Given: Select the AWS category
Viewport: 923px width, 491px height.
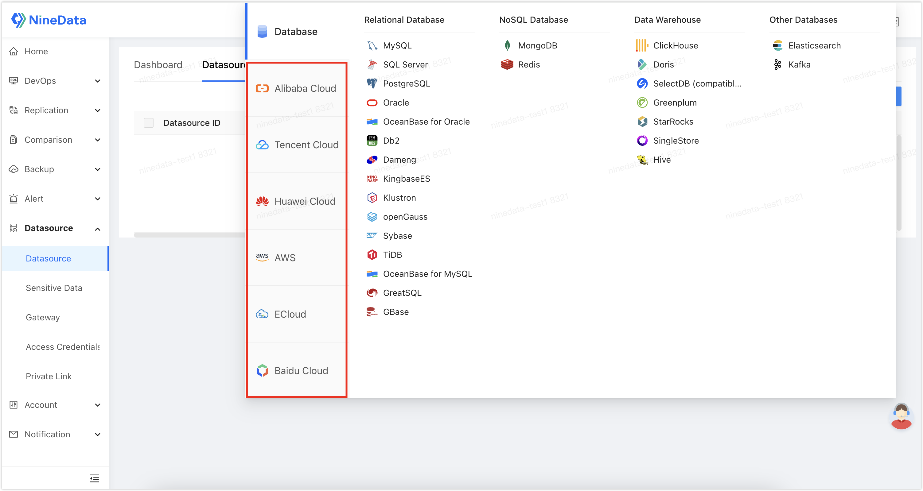Looking at the screenshot, I should [x=298, y=257].
